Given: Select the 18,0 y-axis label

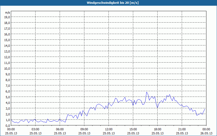Looking at the screenshot, I should point(7,23).
